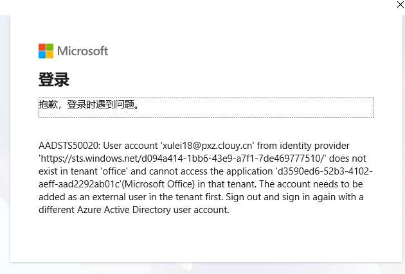Click the Microsoft wordmark text

[x=83, y=51]
